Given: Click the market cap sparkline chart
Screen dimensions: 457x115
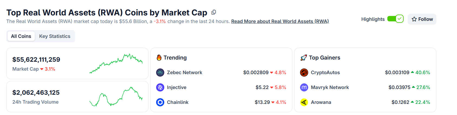Looking at the screenshot, I should pyautogui.click(x=116, y=64).
